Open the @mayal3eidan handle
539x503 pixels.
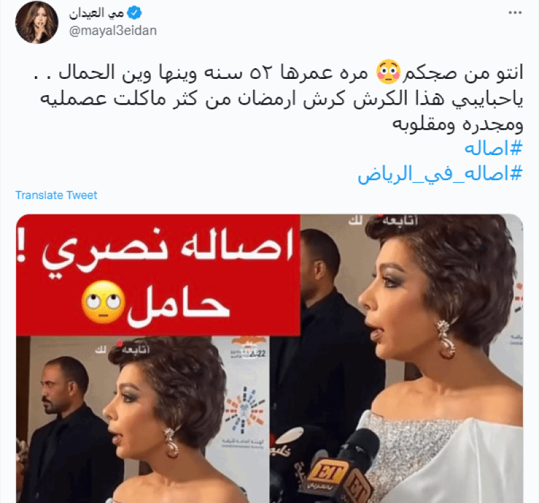coord(113,30)
